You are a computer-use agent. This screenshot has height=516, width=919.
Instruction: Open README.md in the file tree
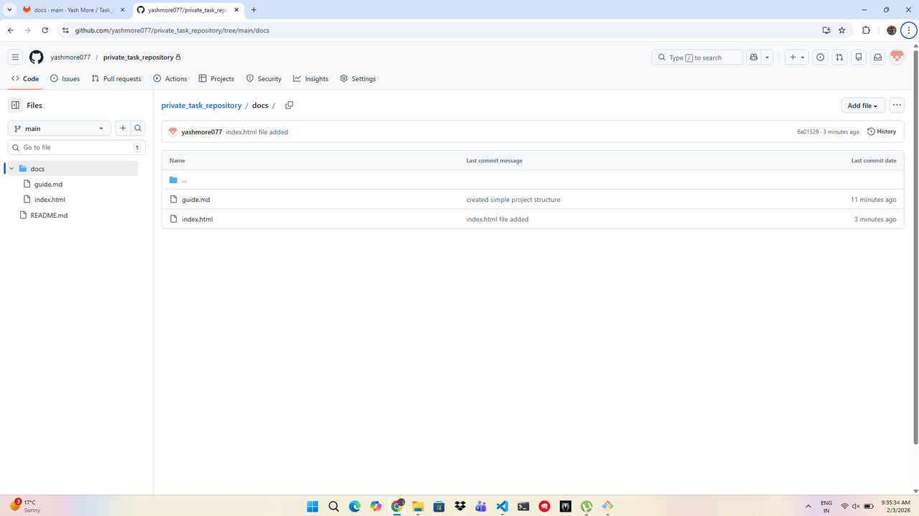49,216
